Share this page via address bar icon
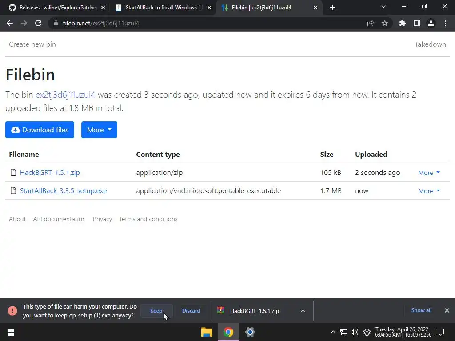This screenshot has width=455, height=341. (371, 23)
